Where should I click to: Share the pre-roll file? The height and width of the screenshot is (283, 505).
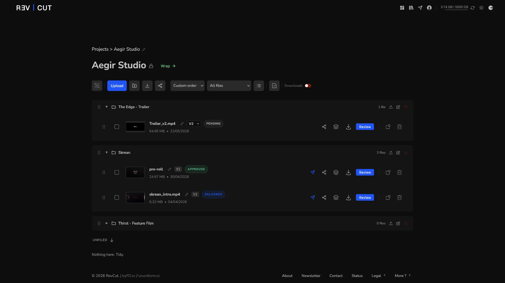[x=324, y=173]
